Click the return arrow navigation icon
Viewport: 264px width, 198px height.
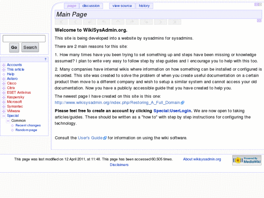click(x=90, y=22)
